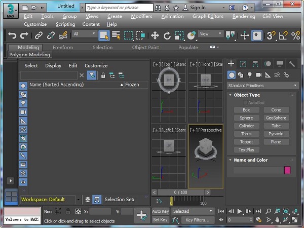Viewport: 304px width, 228px height.
Task: Activate the Select and Place tool
Action: click(x=192, y=35)
